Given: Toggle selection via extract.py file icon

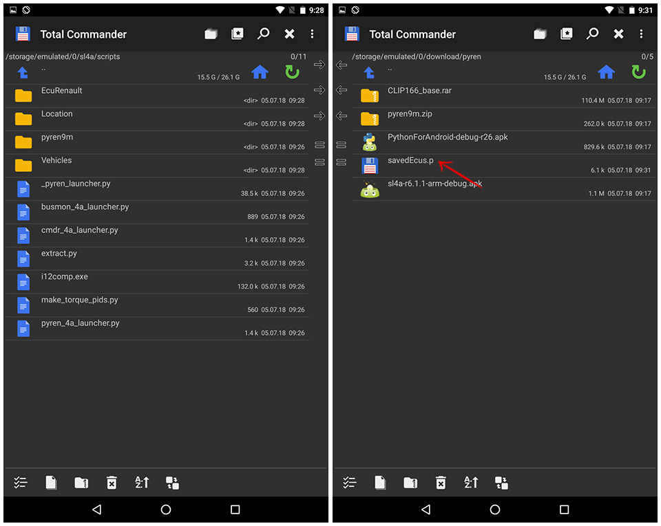Looking at the screenshot, I should click(x=23, y=259).
